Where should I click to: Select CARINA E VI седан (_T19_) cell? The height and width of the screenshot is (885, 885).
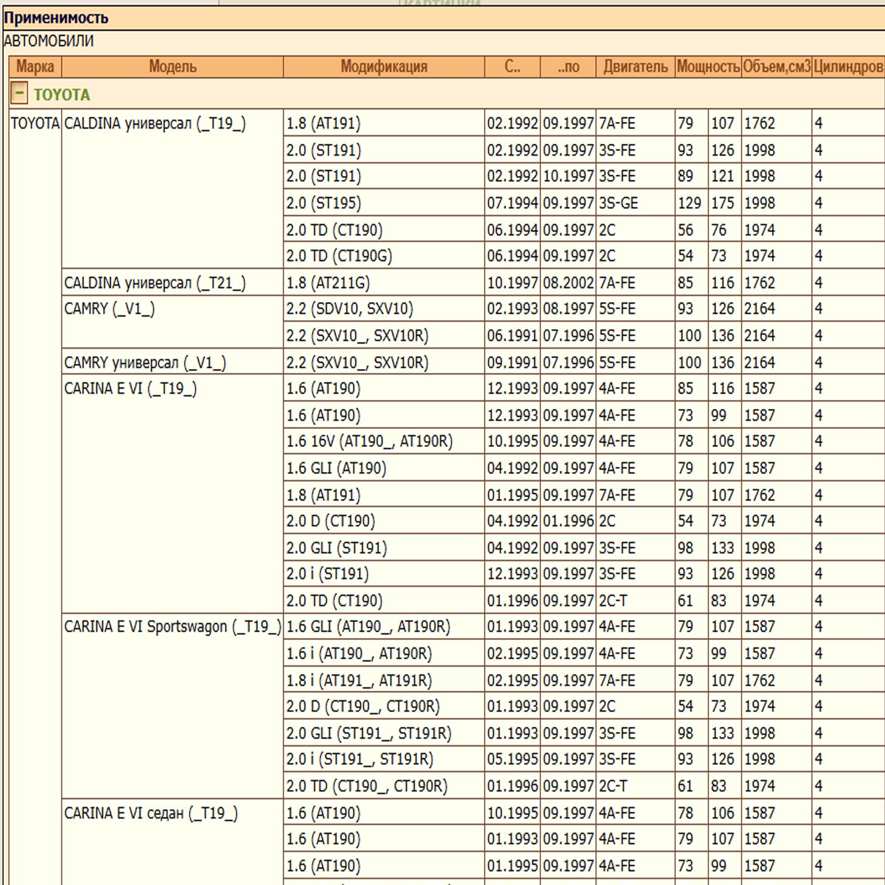coord(151,813)
